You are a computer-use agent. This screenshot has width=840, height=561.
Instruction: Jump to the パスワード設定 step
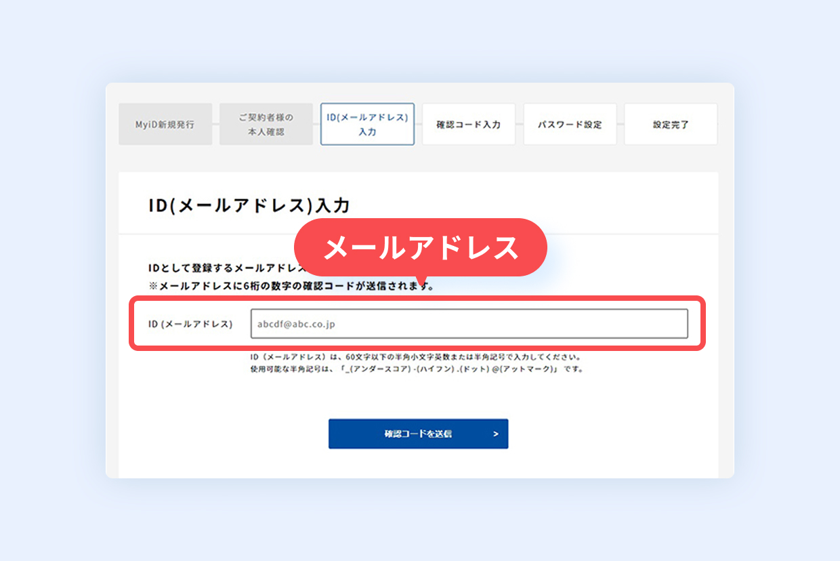tap(570, 125)
